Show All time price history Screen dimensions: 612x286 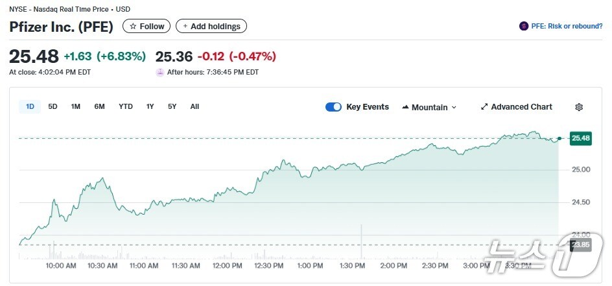pyautogui.click(x=194, y=106)
